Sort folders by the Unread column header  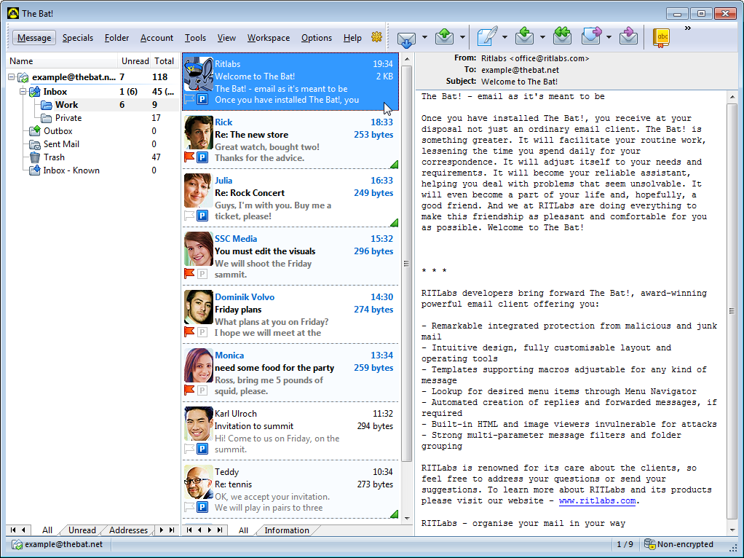[x=135, y=60]
